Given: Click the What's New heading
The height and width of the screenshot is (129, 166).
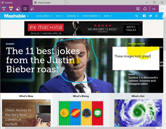Looking at the screenshot, I should (x=26, y=96).
